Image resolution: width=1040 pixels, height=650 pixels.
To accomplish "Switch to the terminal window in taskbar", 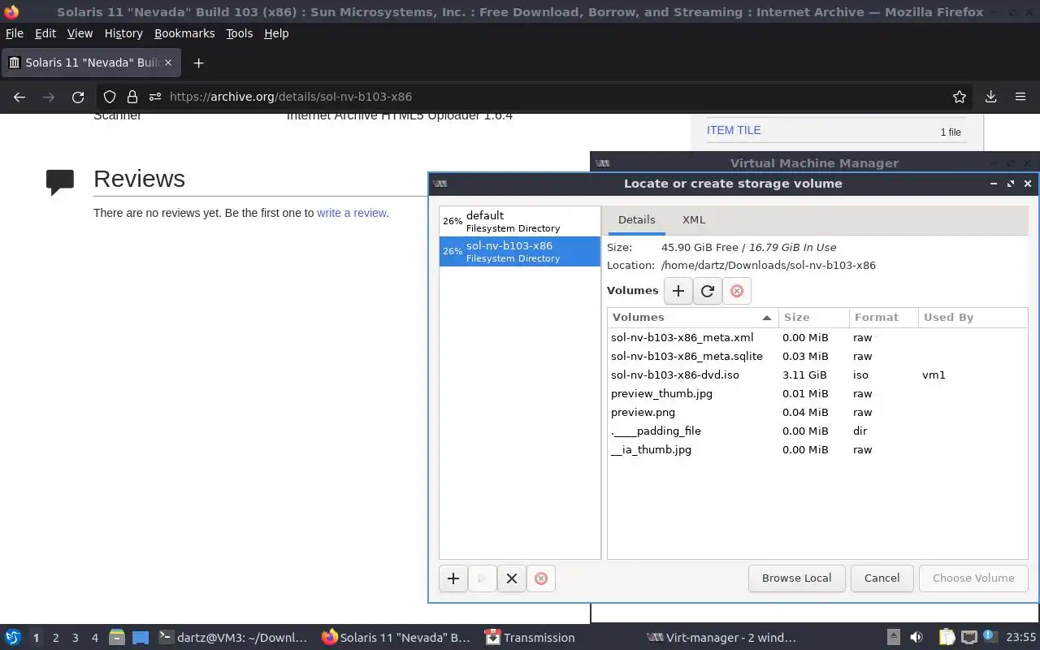I will 233,638.
